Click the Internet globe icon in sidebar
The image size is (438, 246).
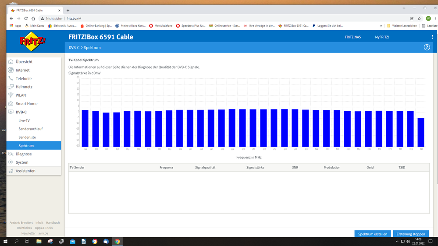[x=11, y=70]
